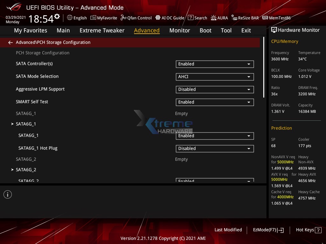Click the Last Modified button
326x244 pixels.
coord(228,230)
